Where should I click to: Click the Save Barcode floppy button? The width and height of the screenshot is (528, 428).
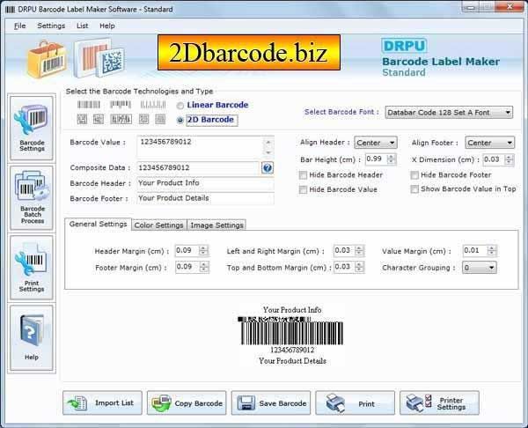(x=271, y=402)
